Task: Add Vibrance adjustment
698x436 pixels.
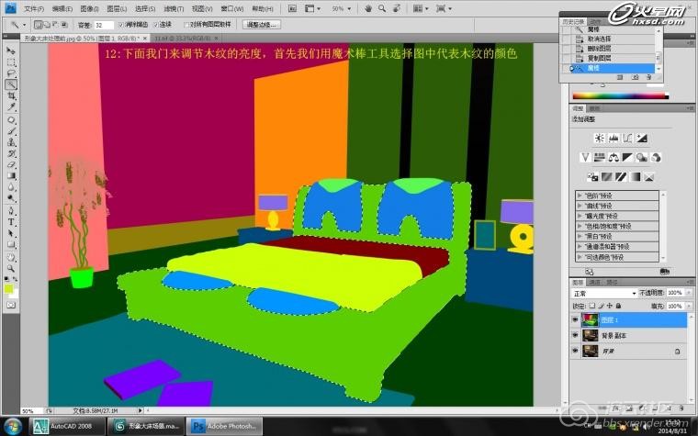Action: click(x=585, y=157)
